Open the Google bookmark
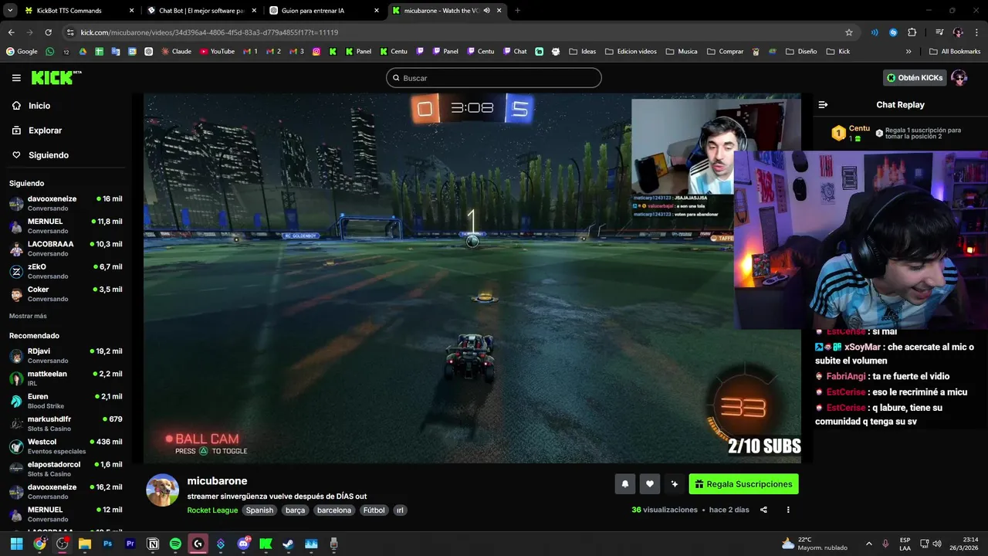The width and height of the screenshot is (988, 556). (22, 52)
